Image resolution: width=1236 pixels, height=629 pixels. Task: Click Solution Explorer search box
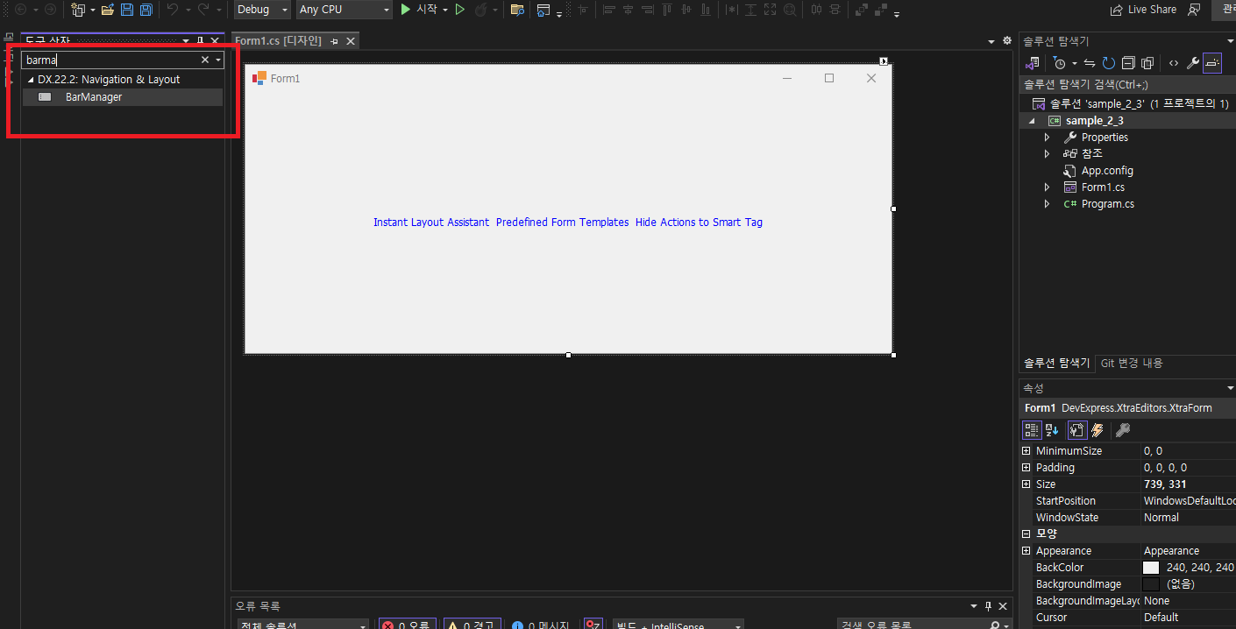(x=1127, y=85)
